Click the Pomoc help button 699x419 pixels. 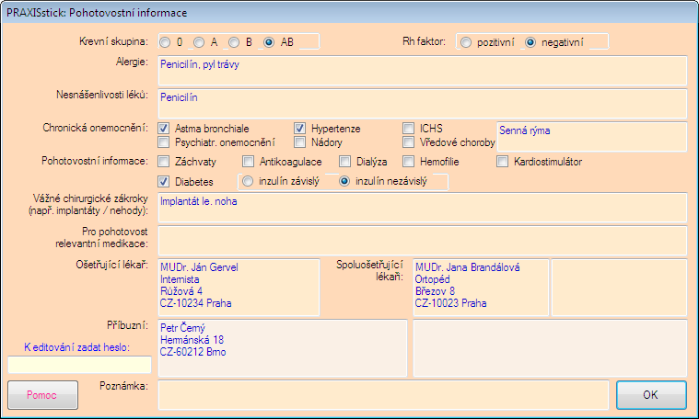42,394
